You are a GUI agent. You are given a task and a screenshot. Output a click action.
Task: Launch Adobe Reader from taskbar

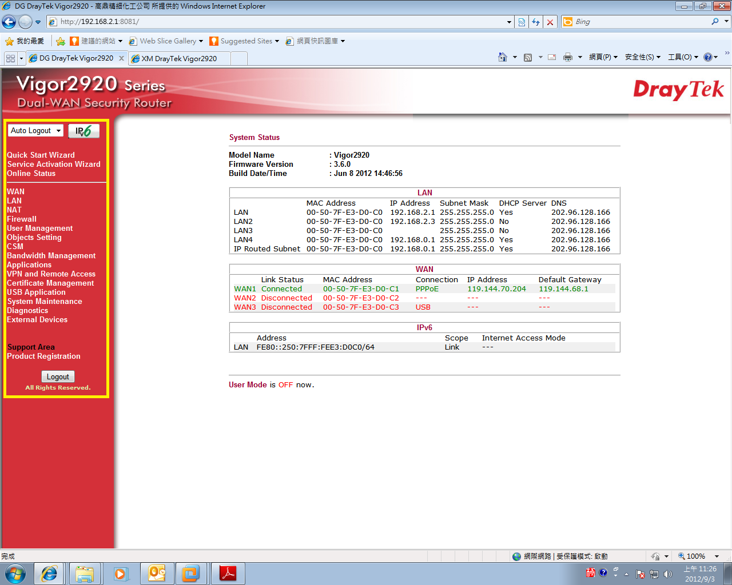pyautogui.click(x=228, y=573)
